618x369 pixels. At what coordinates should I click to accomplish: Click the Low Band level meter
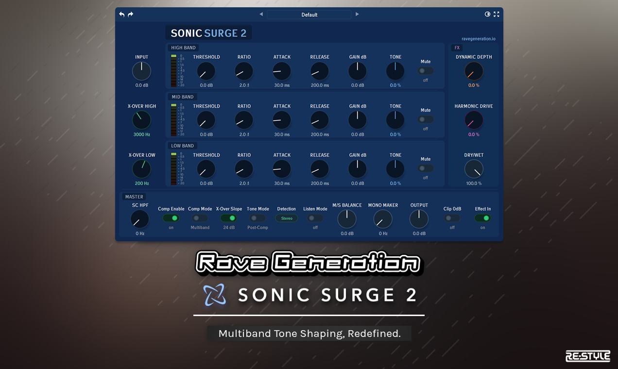coord(173,168)
